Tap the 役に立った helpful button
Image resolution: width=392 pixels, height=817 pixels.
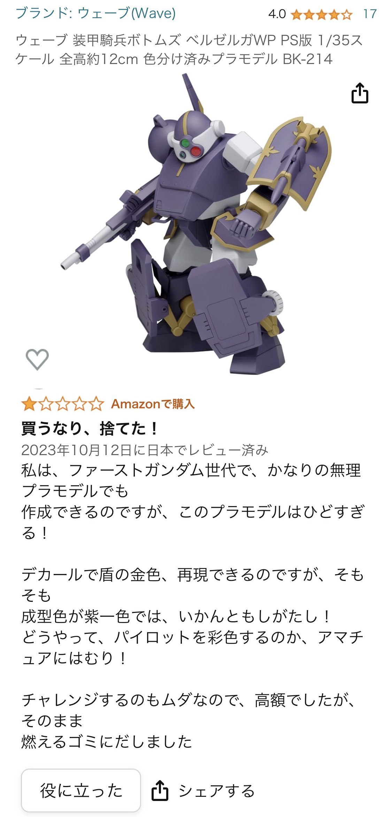click(x=81, y=791)
